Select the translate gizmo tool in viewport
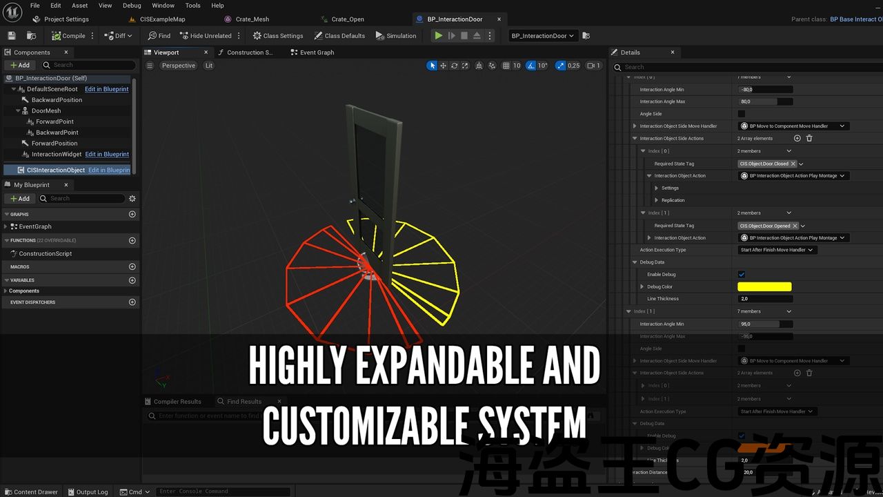The image size is (883, 497). click(x=444, y=66)
